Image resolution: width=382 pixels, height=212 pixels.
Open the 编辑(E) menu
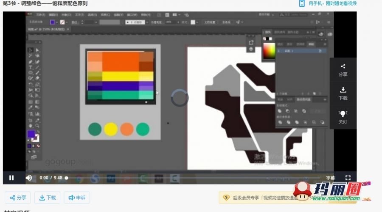pyautogui.click(x=53, y=15)
